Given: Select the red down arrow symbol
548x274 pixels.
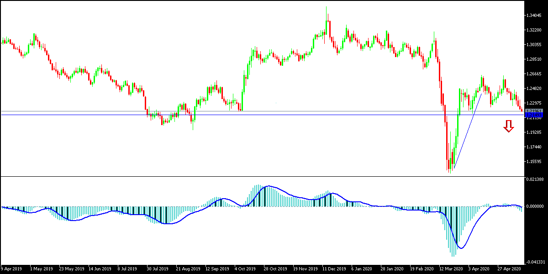Looking at the screenshot, I should [508, 127].
